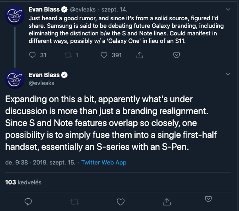
Task: Open @evleaks handle in first tweet
Action: [83, 10]
